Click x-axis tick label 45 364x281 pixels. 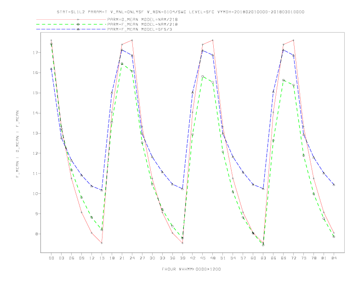(203, 258)
